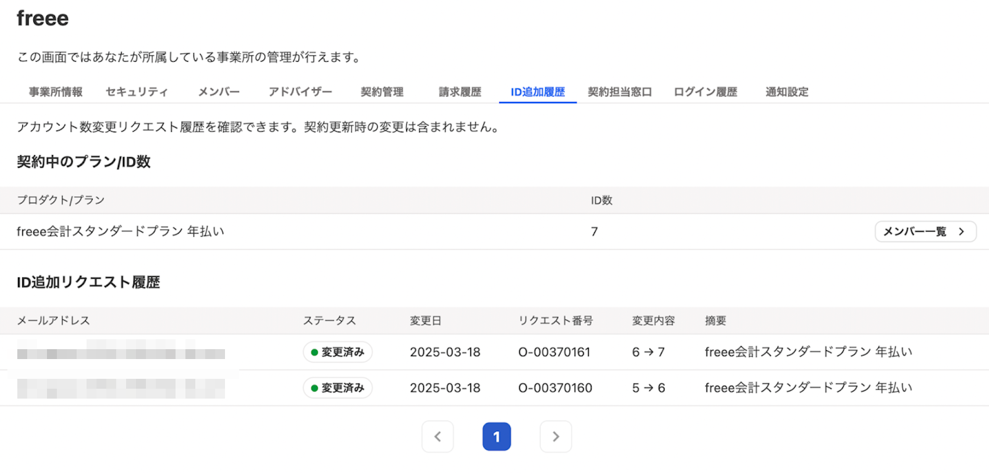Click 変更済み status for request O-00370160
Screen dimensions: 989x474
pos(337,388)
